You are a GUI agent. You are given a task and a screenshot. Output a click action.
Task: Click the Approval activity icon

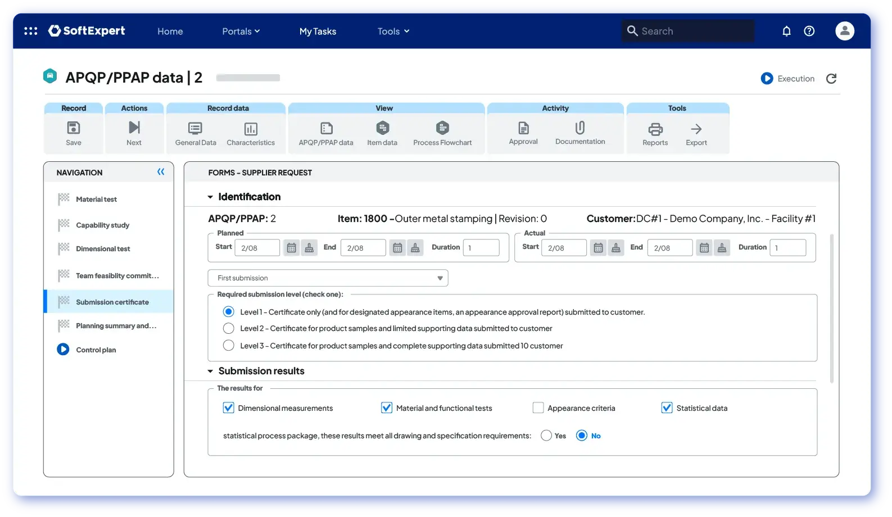tap(523, 128)
